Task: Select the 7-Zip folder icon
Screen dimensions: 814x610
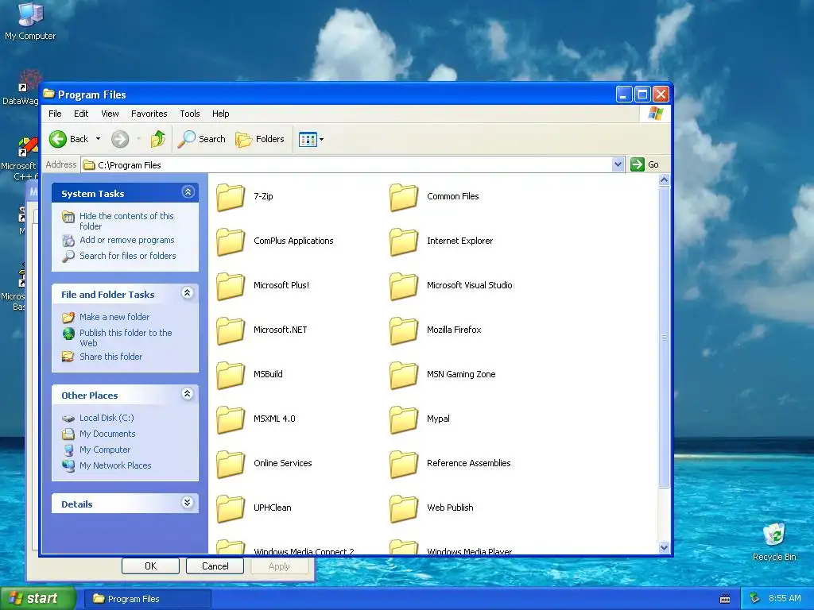Action: [231, 197]
